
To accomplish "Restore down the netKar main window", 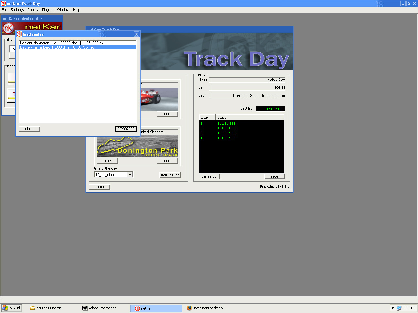I will (x=409, y=4).
